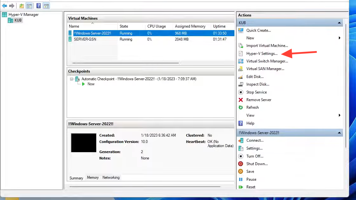The height and width of the screenshot is (200, 356).
Task: Select the Now checkpoint node
Action: 91,84
